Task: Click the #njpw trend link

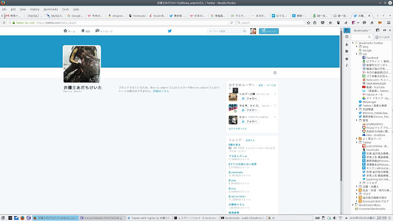Action: (x=232, y=180)
